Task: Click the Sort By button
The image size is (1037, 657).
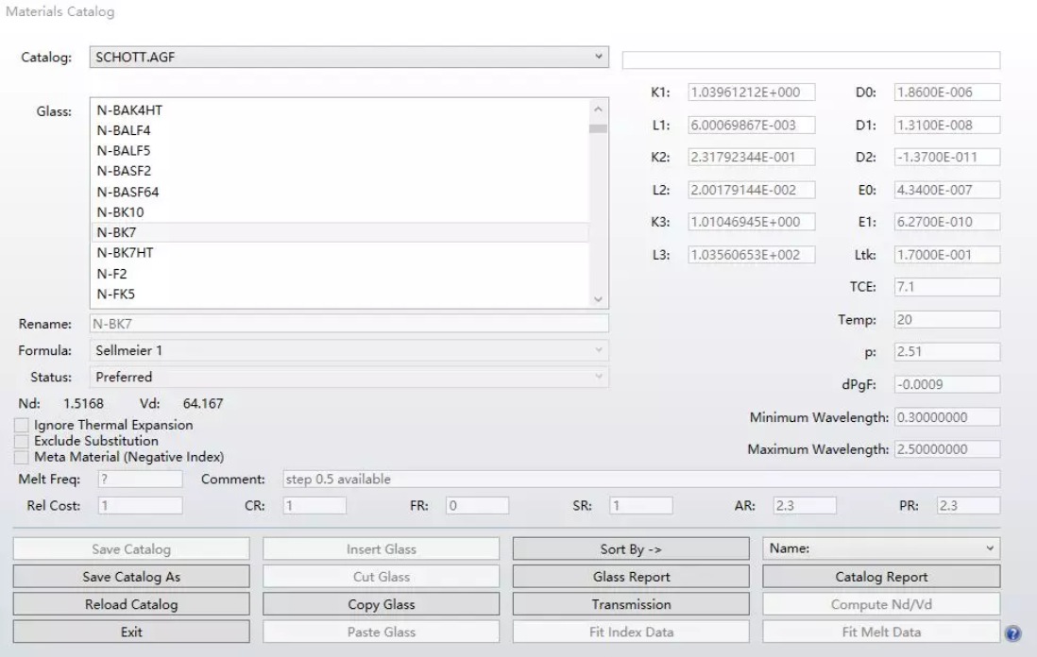Action: 631,548
